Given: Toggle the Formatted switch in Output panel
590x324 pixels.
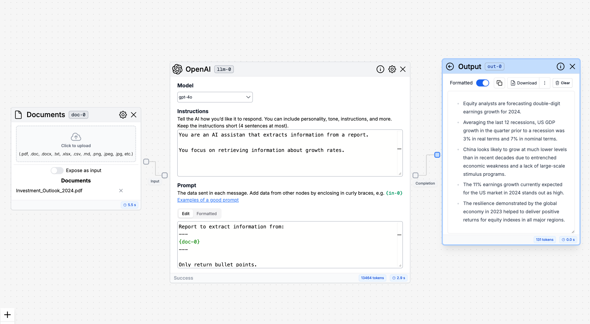Looking at the screenshot, I should tap(482, 83).
